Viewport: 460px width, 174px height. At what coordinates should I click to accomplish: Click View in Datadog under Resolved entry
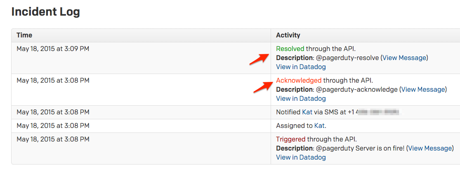click(x=301, y=67)
